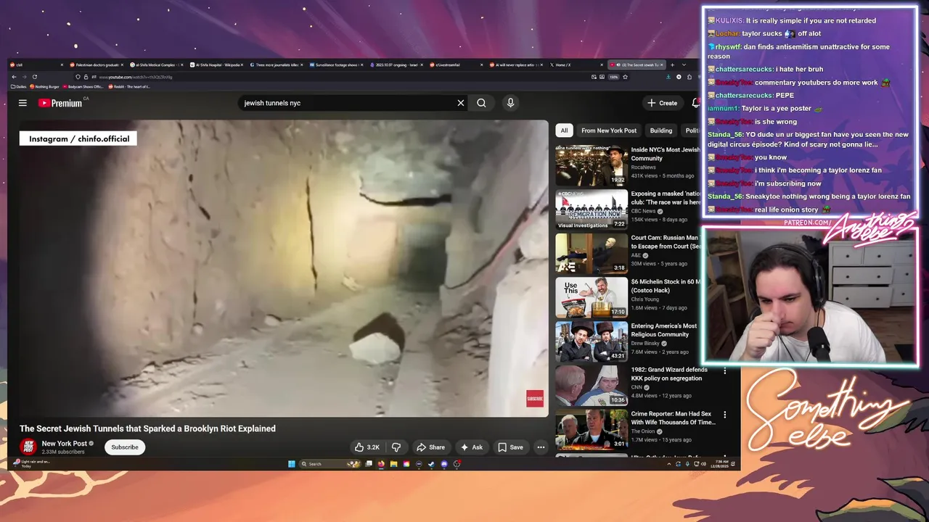Open Court Cam Russian Man video thumbnail

click(x=592, y=254)
